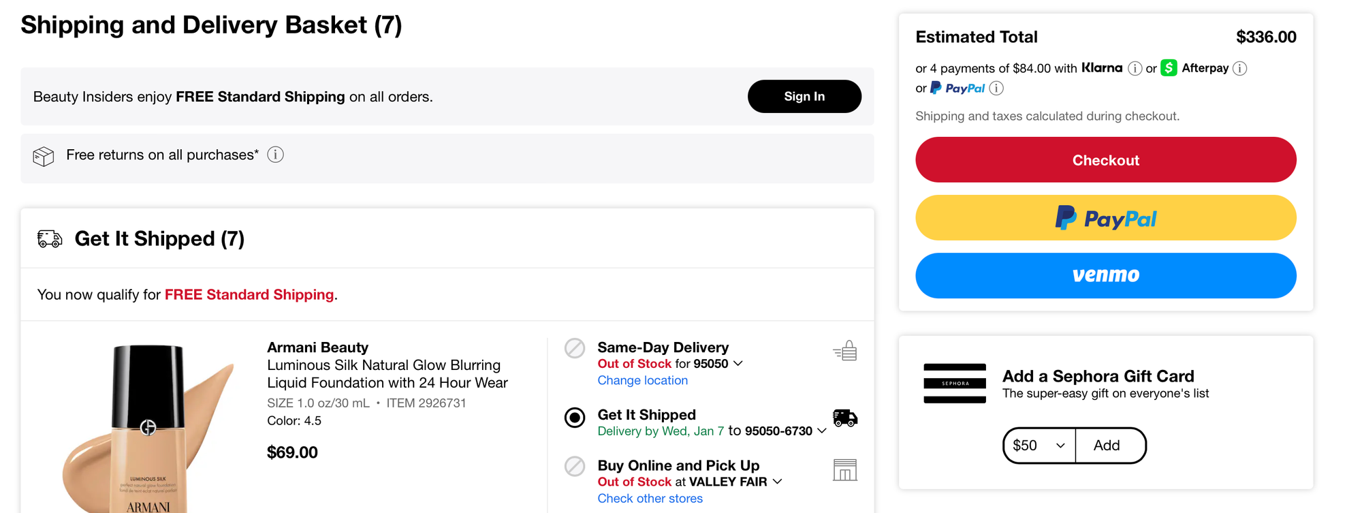Follow the Change location link
1362x513 pixels.
[x=642, y=381]
